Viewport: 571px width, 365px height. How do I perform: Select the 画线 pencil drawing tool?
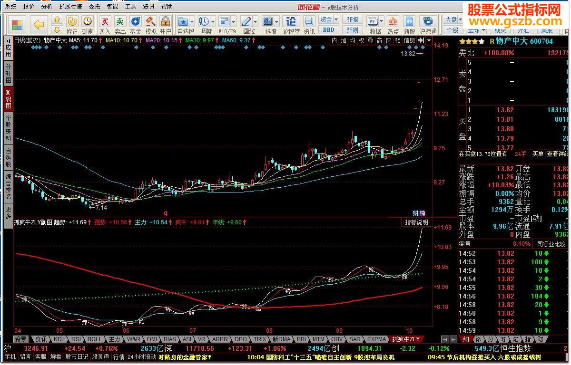point(246,21)
